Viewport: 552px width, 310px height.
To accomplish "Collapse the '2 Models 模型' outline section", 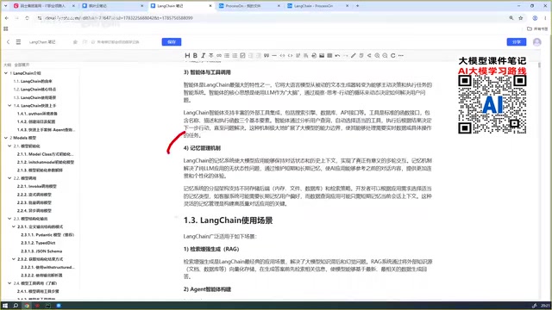I will click(x=6, y=138).
